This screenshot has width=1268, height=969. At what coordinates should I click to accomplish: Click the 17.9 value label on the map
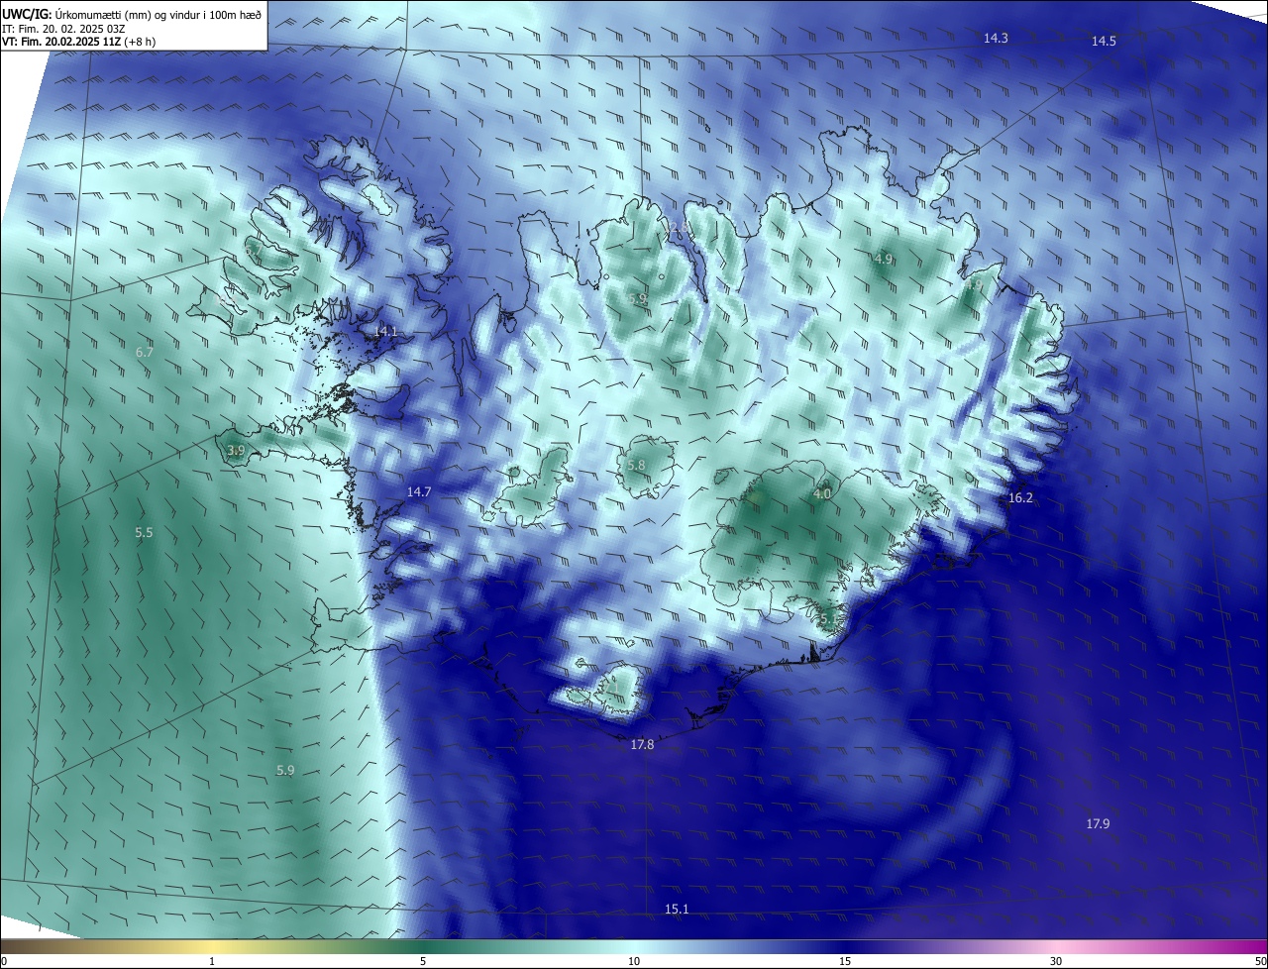1098,823
